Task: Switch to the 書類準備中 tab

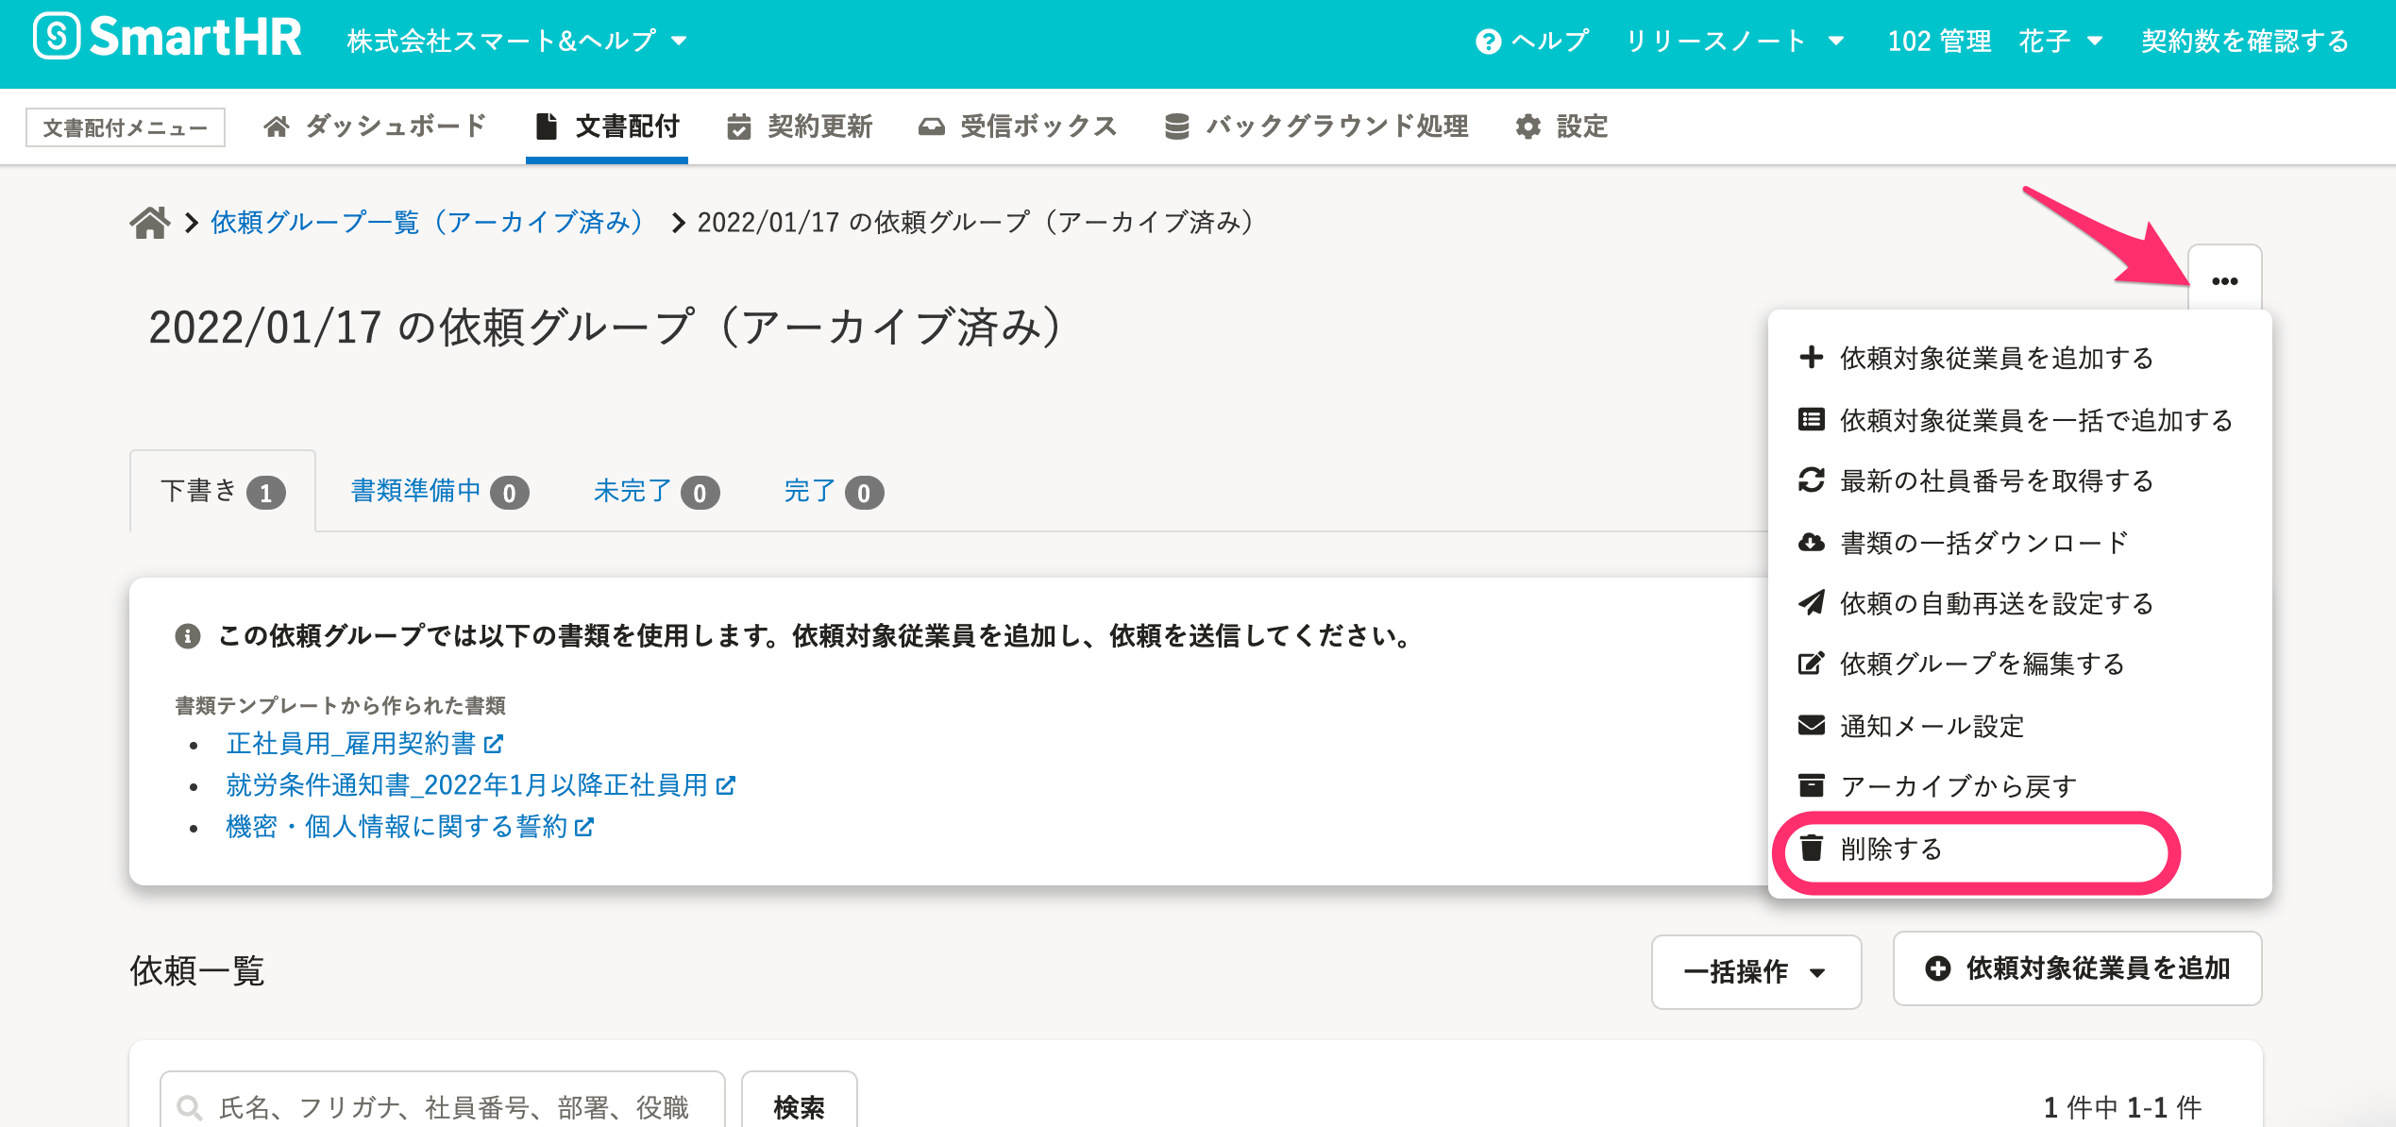Action: [439, 492]
